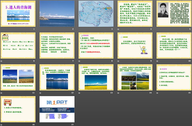Select slide 8 thumbnail with red answers
192x126 pixels.
click(x=96, y=46)
